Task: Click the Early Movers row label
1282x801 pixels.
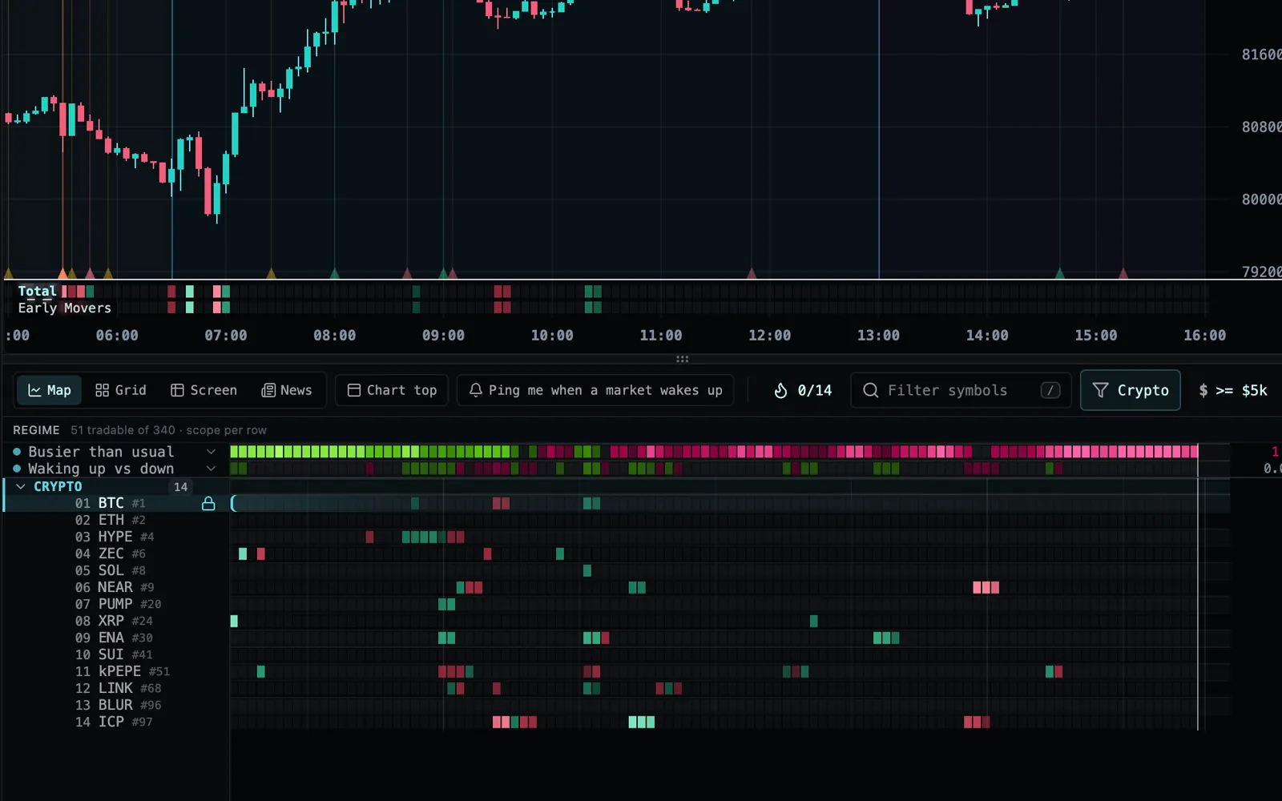Action: 64,308
